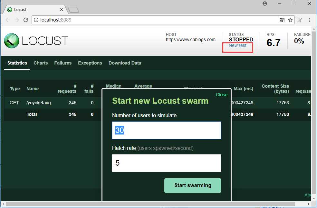Open the Chrome profile avatar
This screenshot has width=317, height=208.
tap(264, 4)
